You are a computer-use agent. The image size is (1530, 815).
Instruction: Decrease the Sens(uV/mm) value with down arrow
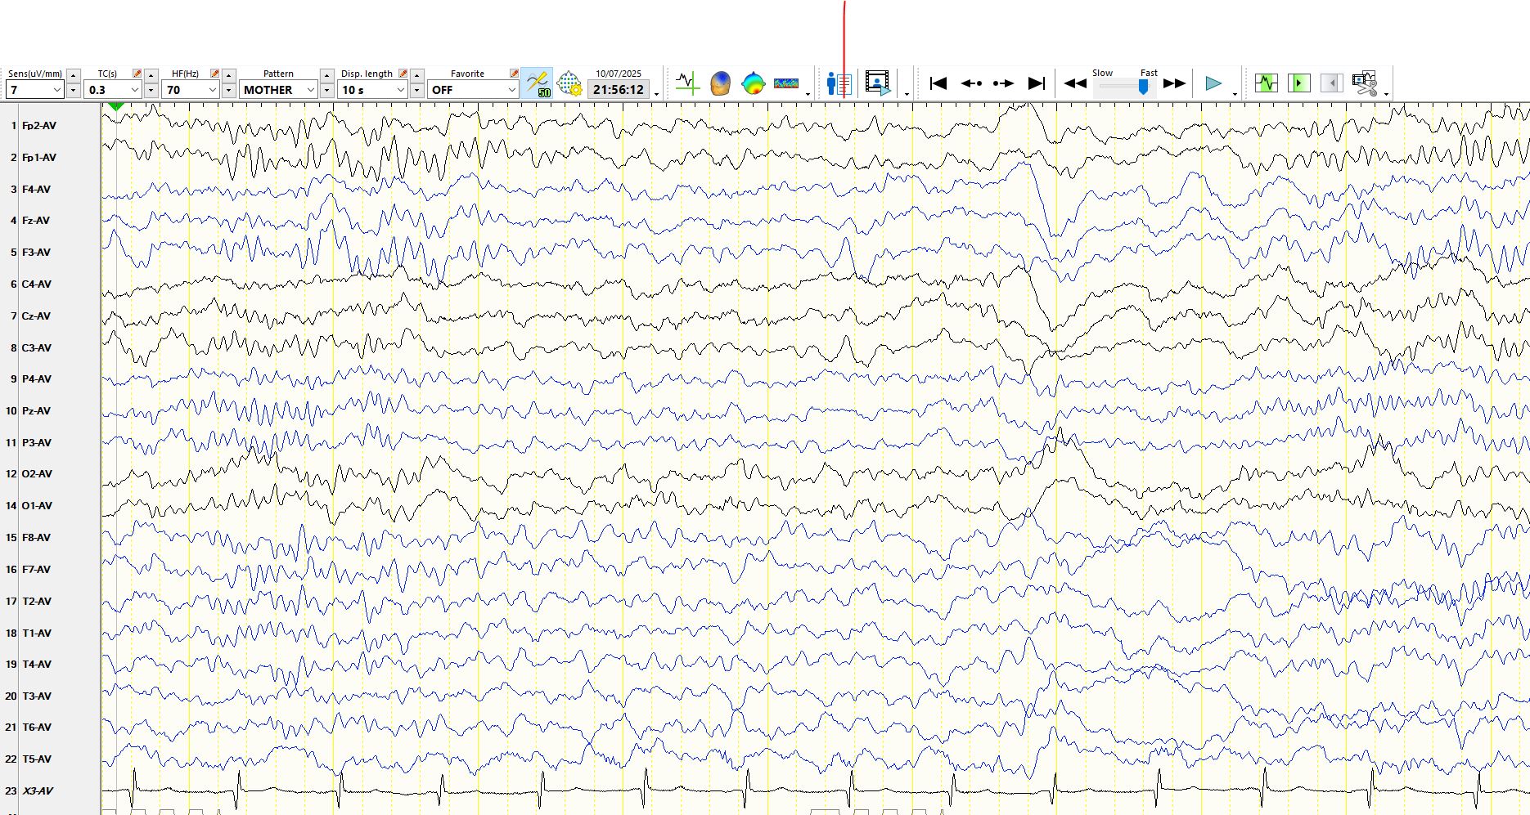[x=73, y=90]
